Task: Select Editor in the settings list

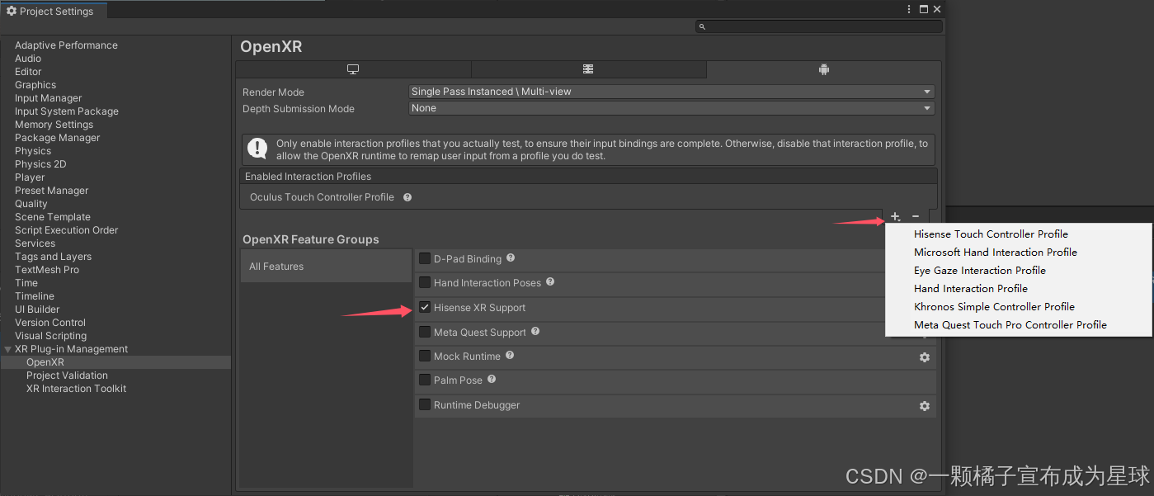Action: [28, 72]
